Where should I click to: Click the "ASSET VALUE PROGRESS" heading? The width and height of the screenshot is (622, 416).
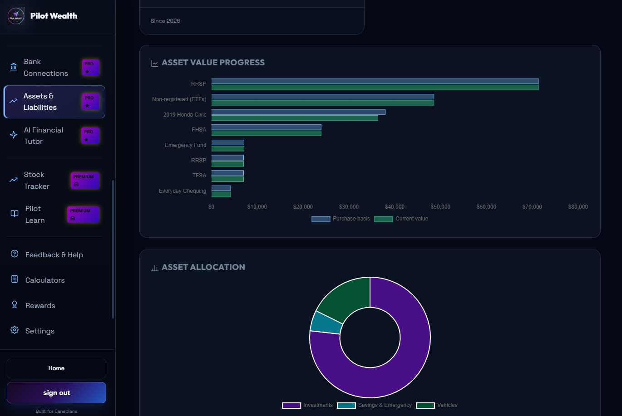213,63
